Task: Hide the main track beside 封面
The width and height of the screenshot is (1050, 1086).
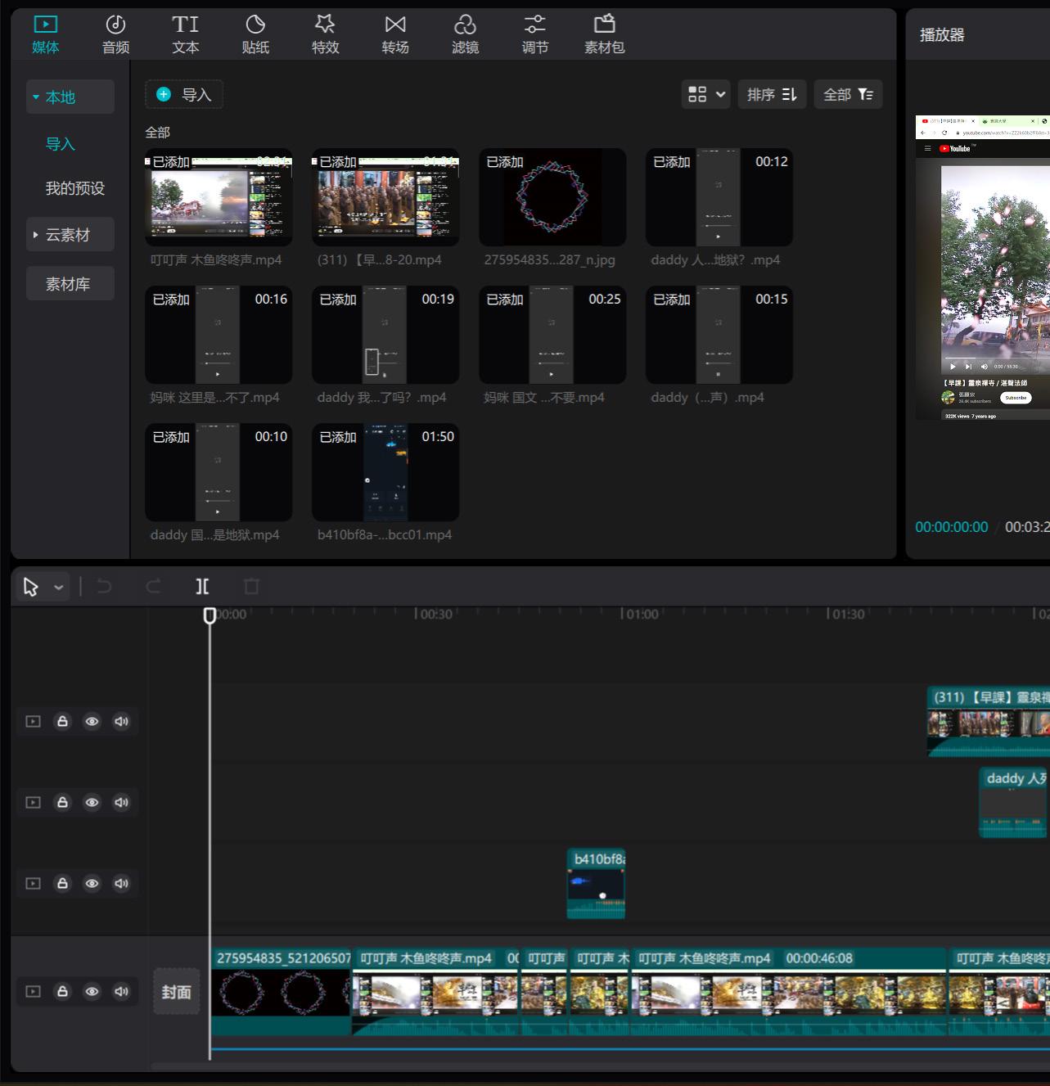Action: (92, 991)
